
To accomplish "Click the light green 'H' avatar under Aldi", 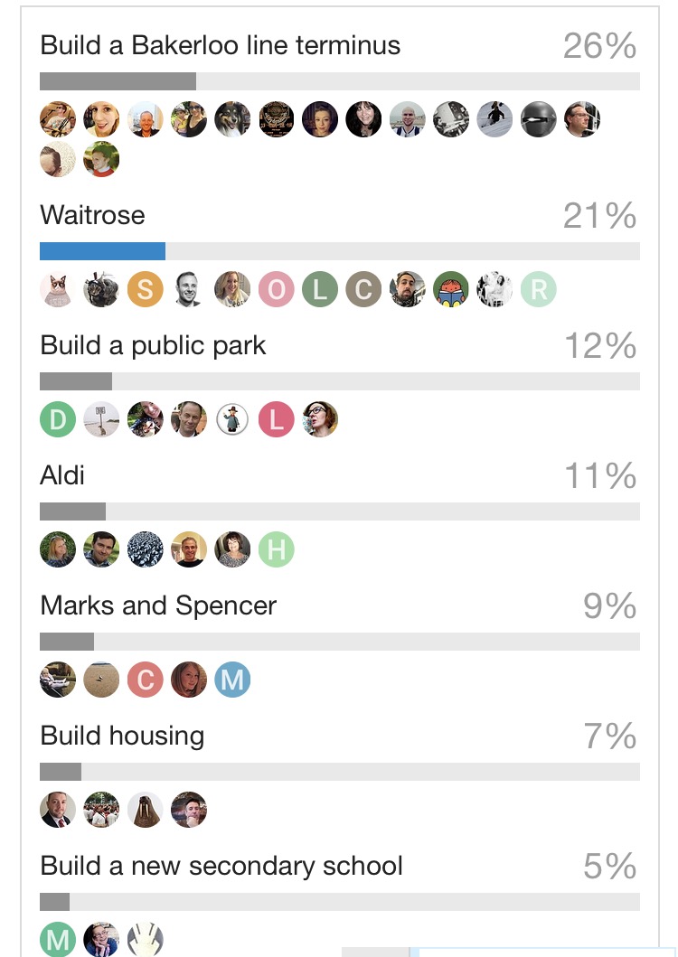I will [277, 549].
